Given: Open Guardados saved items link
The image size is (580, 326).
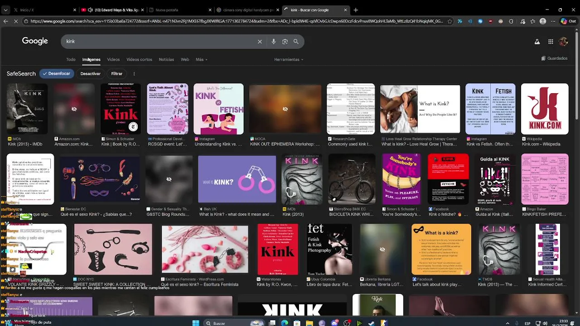Looking at the screenshot, I should (554, 58).
